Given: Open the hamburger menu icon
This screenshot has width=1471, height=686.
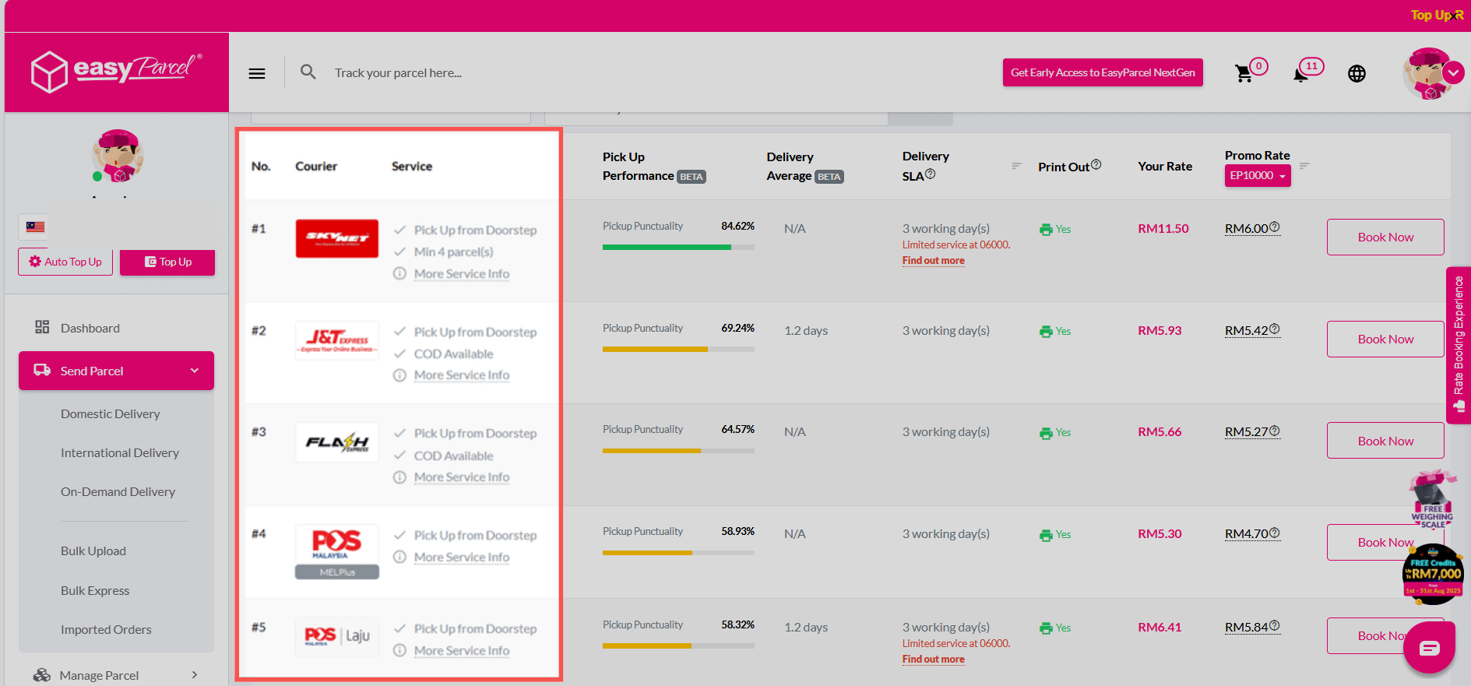Looking at the screenshot, I should pos(257,73).
